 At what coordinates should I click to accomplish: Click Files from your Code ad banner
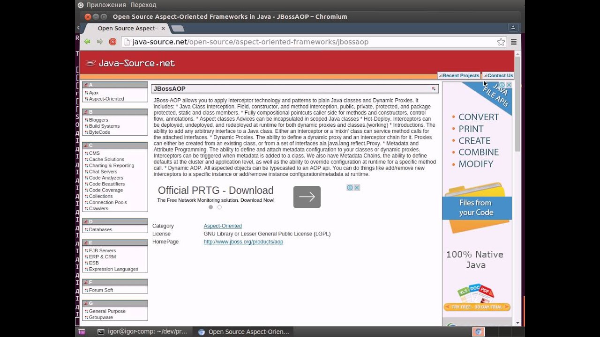click(476, 207)
